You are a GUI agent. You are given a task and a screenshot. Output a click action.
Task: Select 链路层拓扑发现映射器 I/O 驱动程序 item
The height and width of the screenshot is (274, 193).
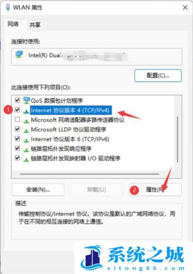(75, 158)
